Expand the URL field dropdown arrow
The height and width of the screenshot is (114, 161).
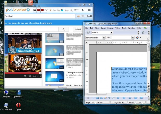133,38
